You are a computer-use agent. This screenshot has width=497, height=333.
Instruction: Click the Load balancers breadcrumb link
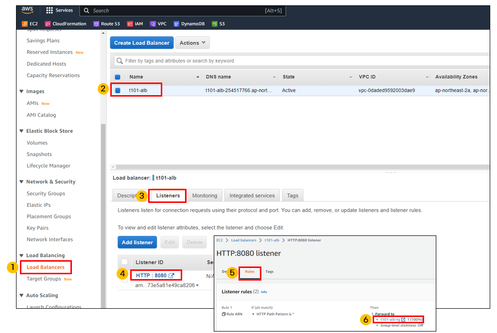244,240
